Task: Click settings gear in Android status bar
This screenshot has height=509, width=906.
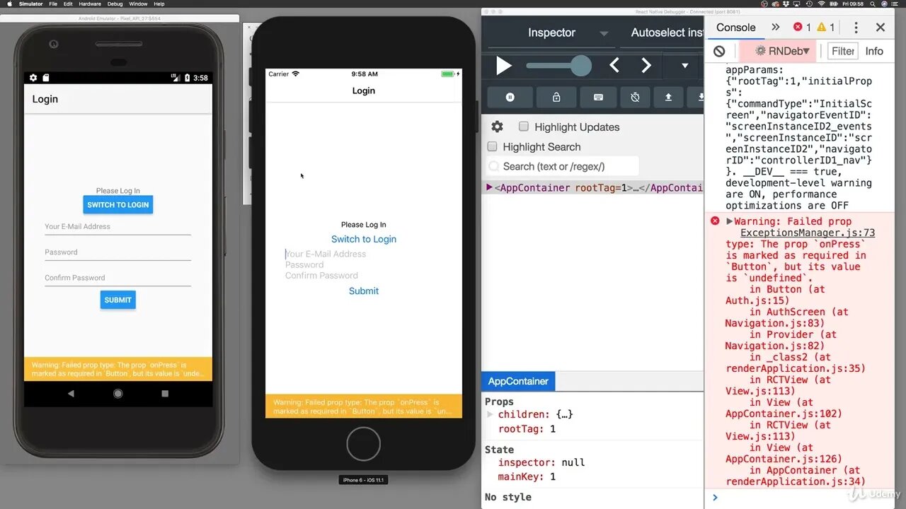Action: click(33, 78)
